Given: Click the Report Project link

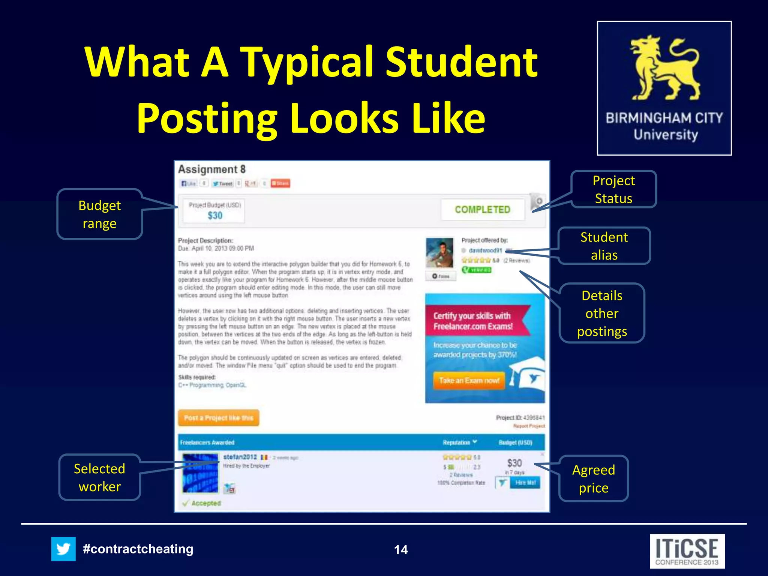Looking at the screenshot, I should coord(529,426).
